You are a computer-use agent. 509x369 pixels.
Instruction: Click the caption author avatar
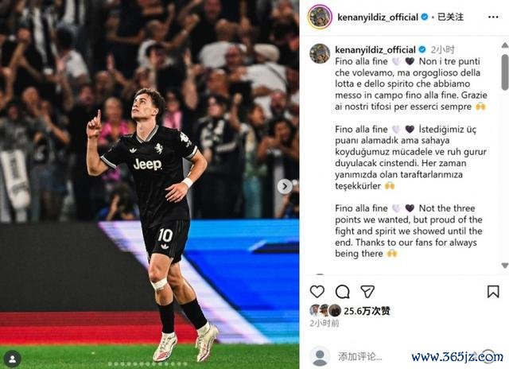[x=320, y=53]
